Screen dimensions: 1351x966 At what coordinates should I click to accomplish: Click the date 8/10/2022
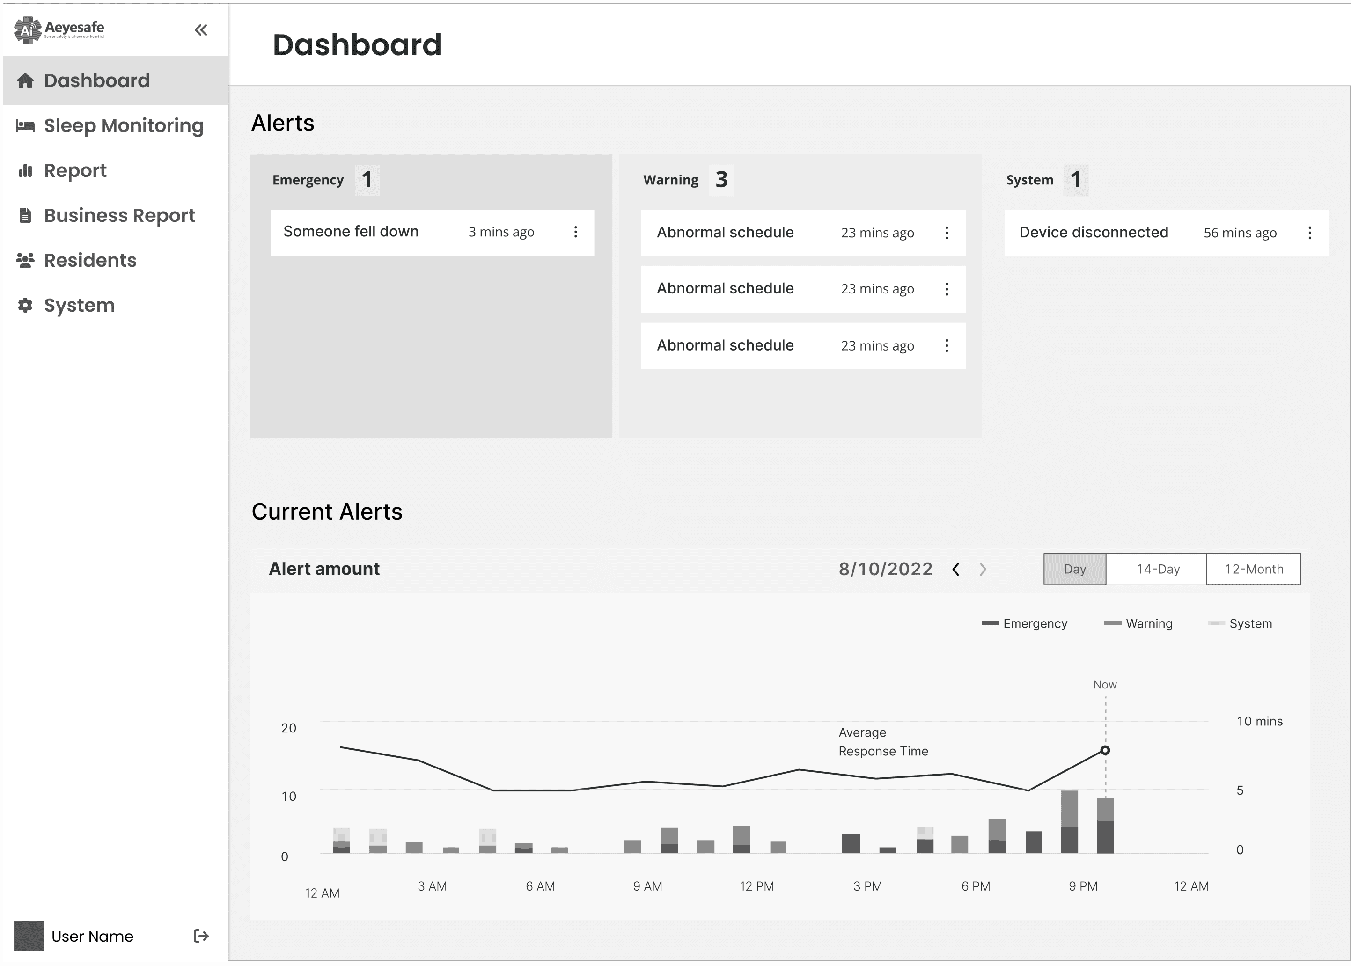(x=885, y=569)
